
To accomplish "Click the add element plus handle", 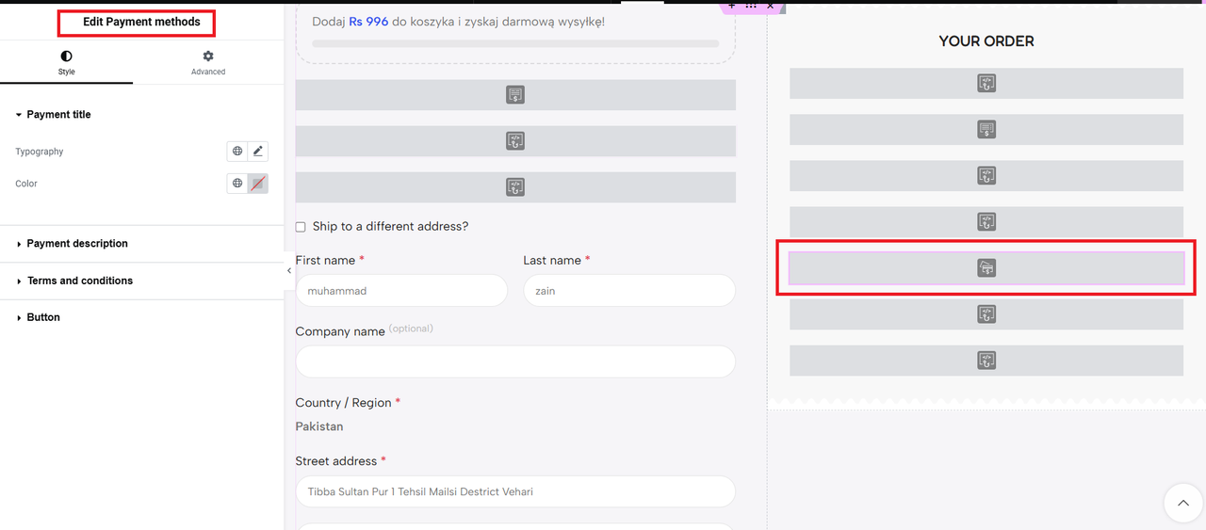I will click(732, 6).
